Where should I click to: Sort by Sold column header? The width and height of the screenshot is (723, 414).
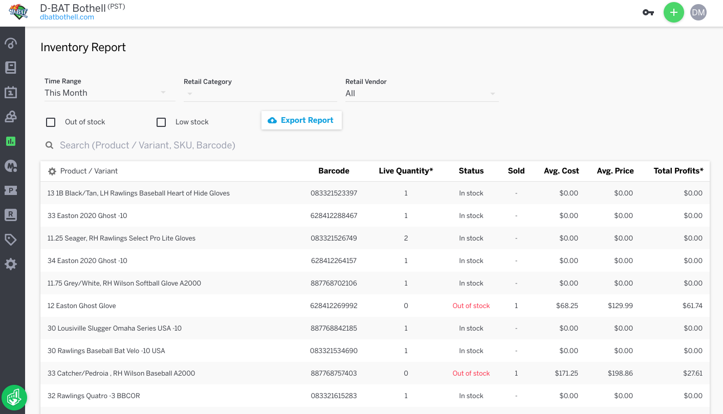[x=516, y=171]
